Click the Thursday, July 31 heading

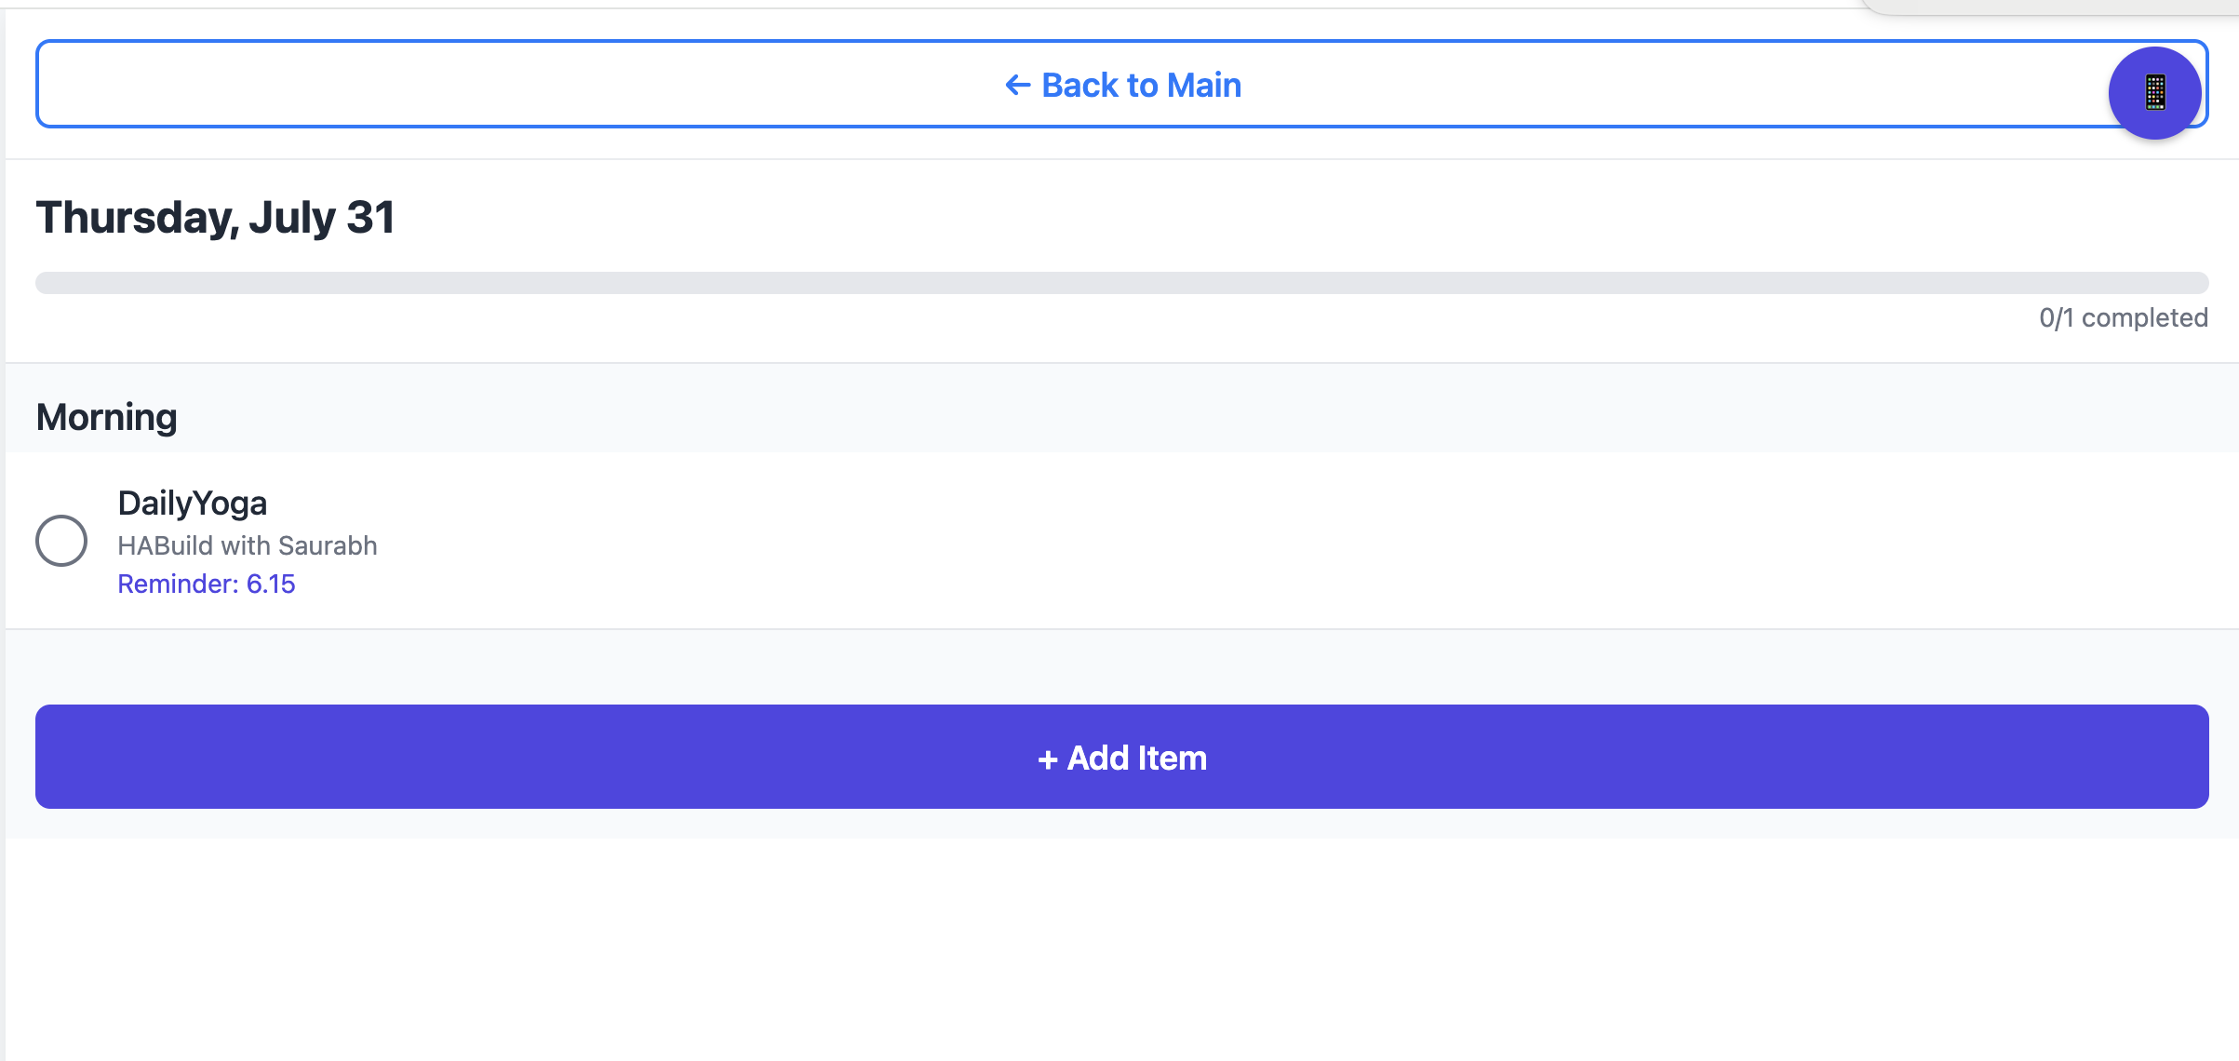216,218
